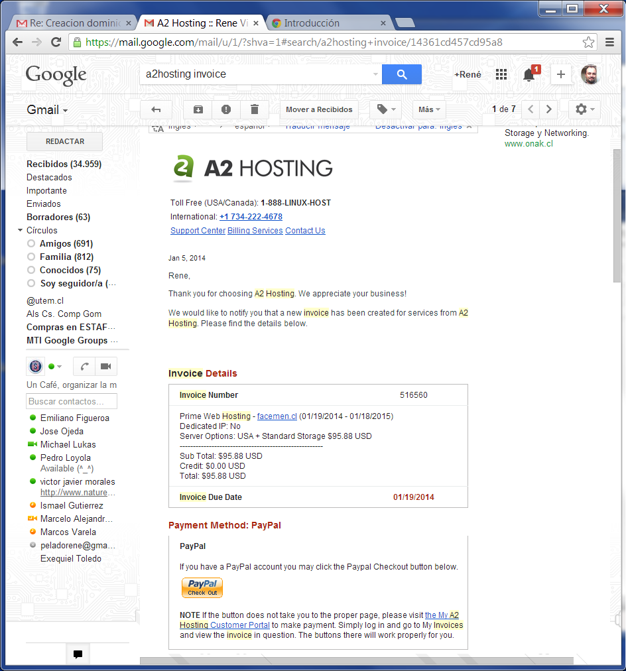Report message as spam
The width and height of the screenshot is (626, 671).
[x=226, y=109]
